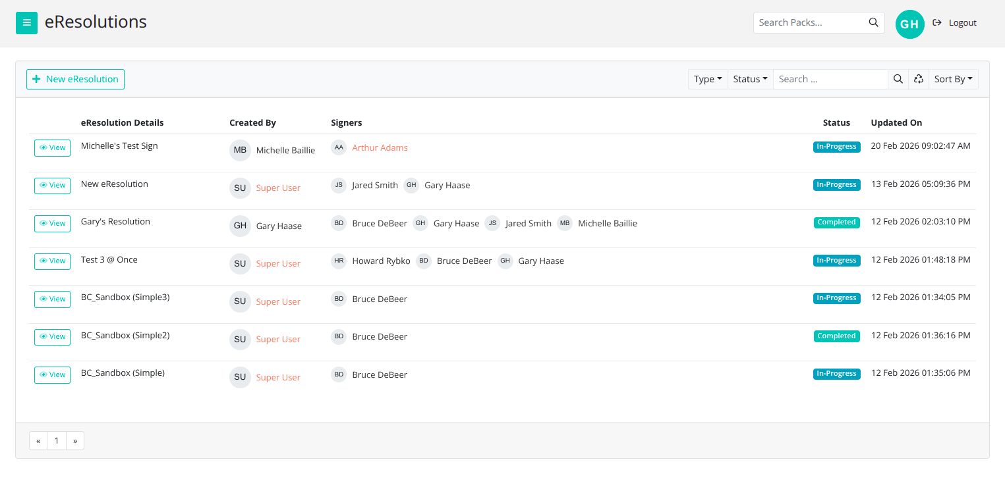Click the HR avatar for Howard Rybko
1005x489 pixels.
pyautogui.click(x=339, y=261)
